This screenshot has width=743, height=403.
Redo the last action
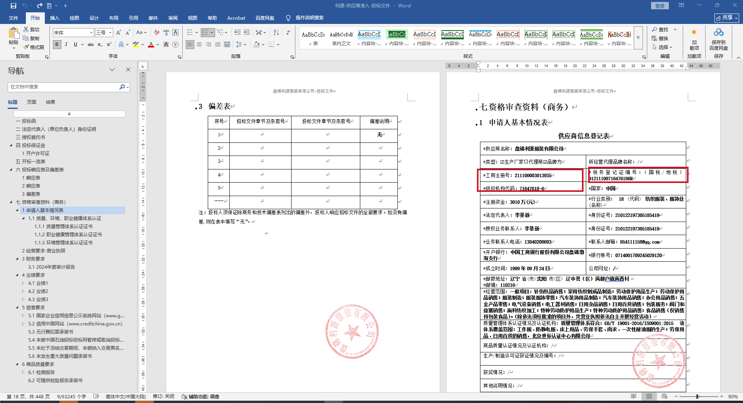[x=39, y=6]
